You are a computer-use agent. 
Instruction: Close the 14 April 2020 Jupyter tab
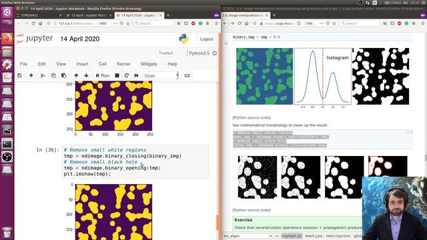pyautogui.click(x=160, y=15)
